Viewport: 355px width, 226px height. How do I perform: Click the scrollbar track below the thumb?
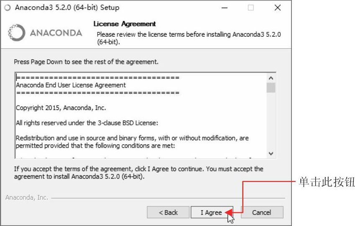click(x=271, y=121)
